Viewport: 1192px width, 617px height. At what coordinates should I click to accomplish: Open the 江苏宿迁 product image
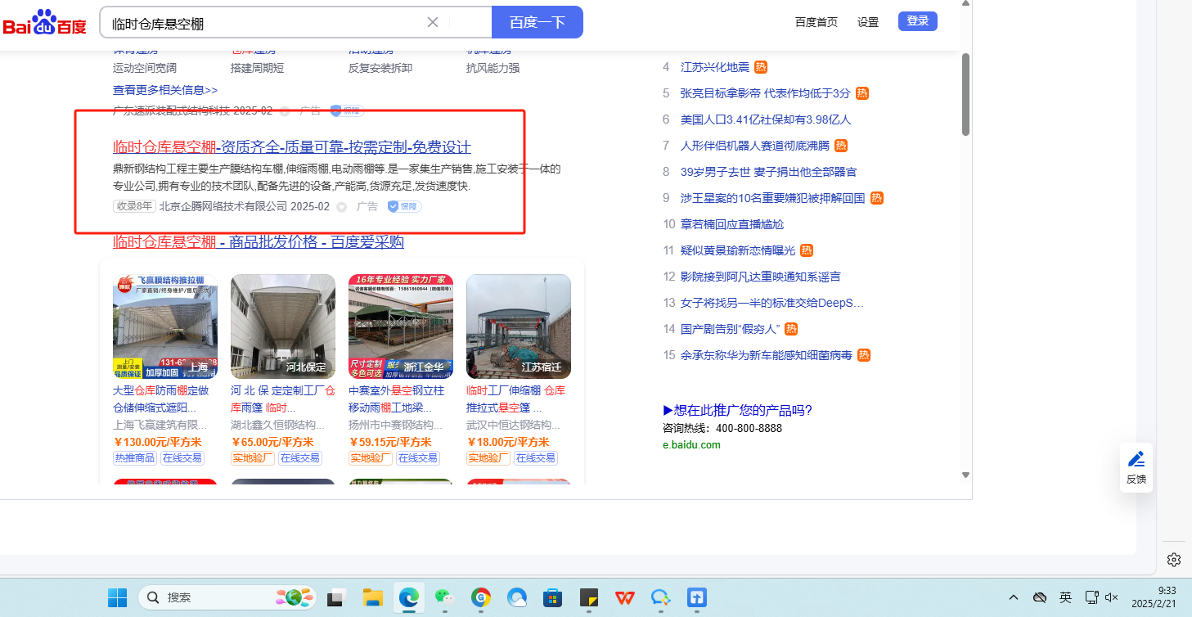click(519, 327)
